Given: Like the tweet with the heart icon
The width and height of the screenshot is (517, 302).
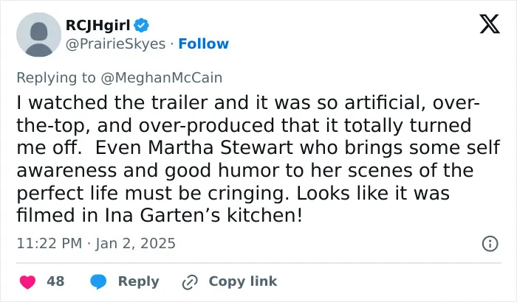Looking at the screenshot, I should tap(28, 282).
